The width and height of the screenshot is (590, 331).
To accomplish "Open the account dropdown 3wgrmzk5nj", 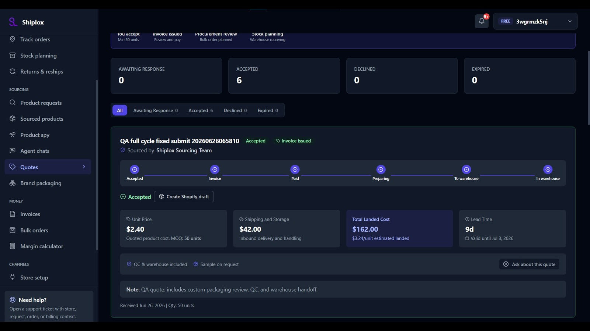I will (x=535, y=21).
